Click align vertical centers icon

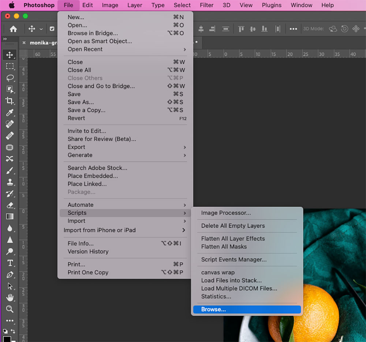click(253, 29)
